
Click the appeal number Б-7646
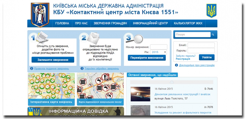[209, 89]
